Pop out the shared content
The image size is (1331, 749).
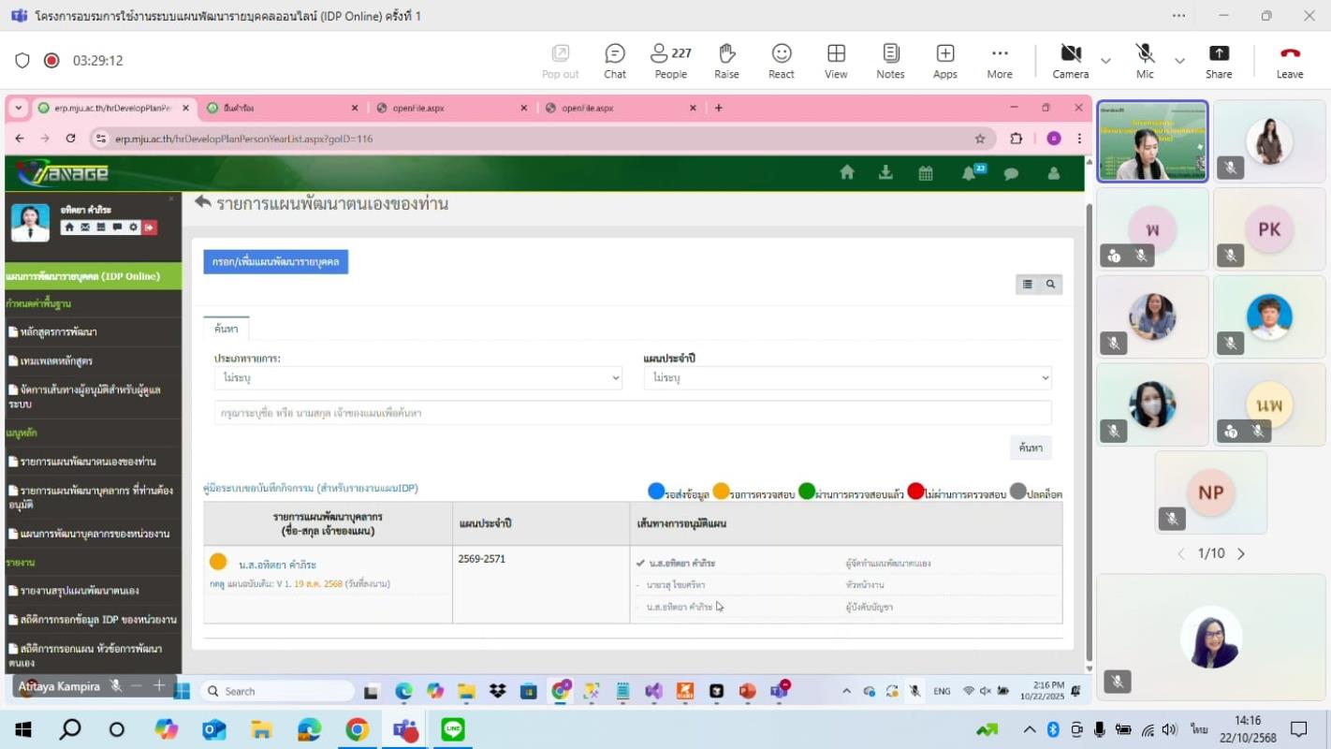tap(560, 61)
